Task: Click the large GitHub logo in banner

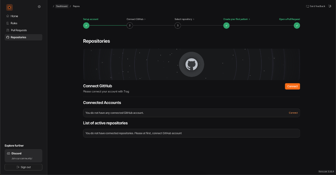Action: pos(191,64)
